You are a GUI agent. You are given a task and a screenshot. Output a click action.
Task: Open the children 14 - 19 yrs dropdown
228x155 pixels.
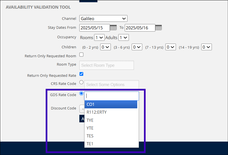point(207,47)
